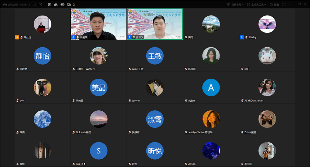Open 会议详情 meeting details

pos(12,5)
